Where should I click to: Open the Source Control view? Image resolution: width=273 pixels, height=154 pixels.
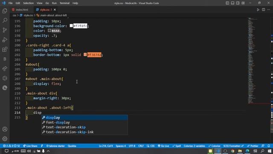[5, 30]
